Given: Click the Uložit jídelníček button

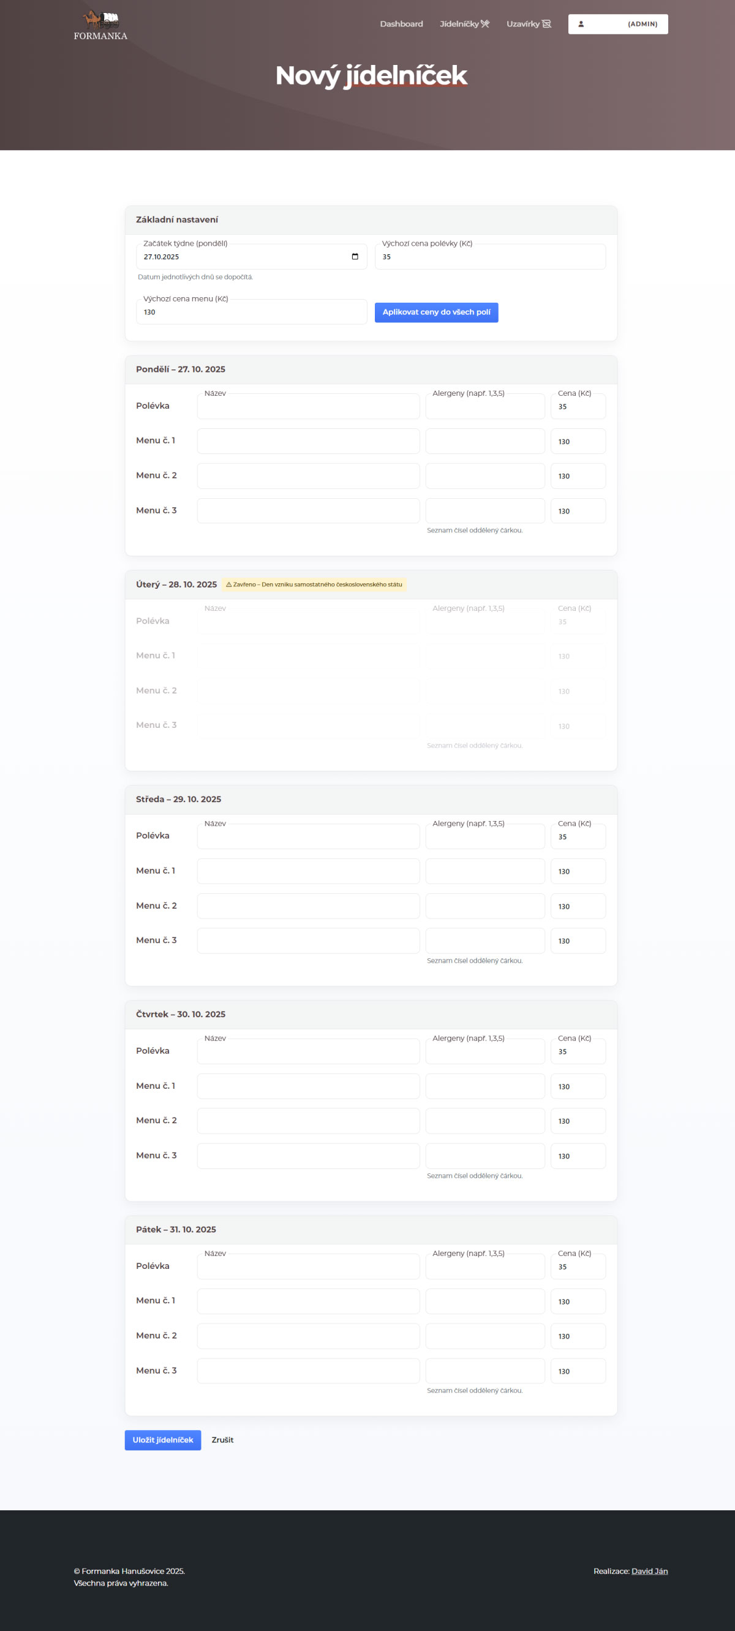Looking at the screenshot, I should point(163,1440).
